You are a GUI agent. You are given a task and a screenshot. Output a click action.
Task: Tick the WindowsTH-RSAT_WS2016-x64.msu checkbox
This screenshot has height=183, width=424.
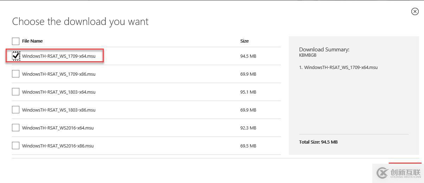pos(15,128)
